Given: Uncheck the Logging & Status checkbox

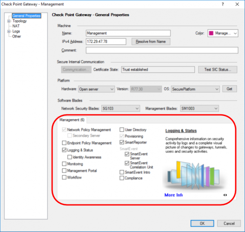Looking at the screenshot, I should [64, 150].
